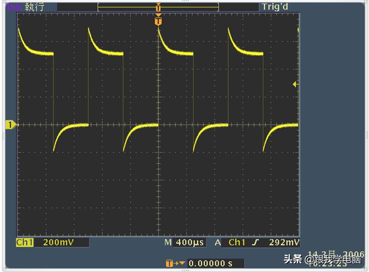The image size is (369, 272).
Task: Click the record view bar at top
Action: click(x=158, y=7)
